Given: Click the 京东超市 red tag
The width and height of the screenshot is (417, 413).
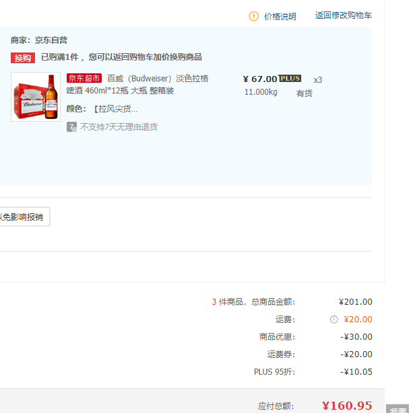Looking at the screenshot, I should [84, 79].
